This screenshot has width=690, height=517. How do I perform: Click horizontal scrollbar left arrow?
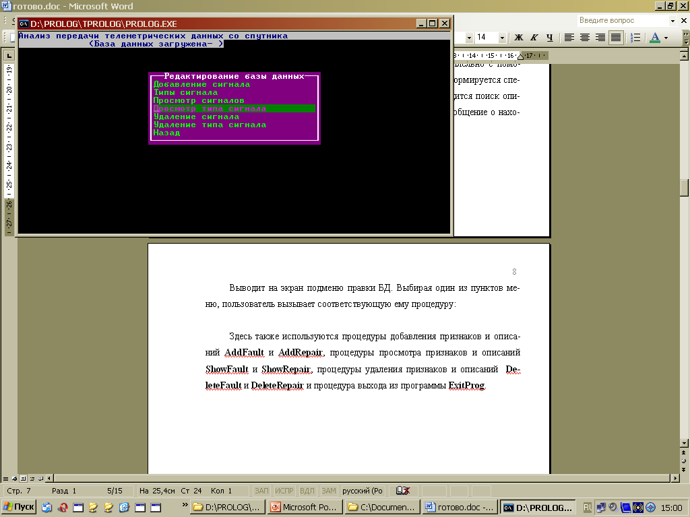(49, 478)
